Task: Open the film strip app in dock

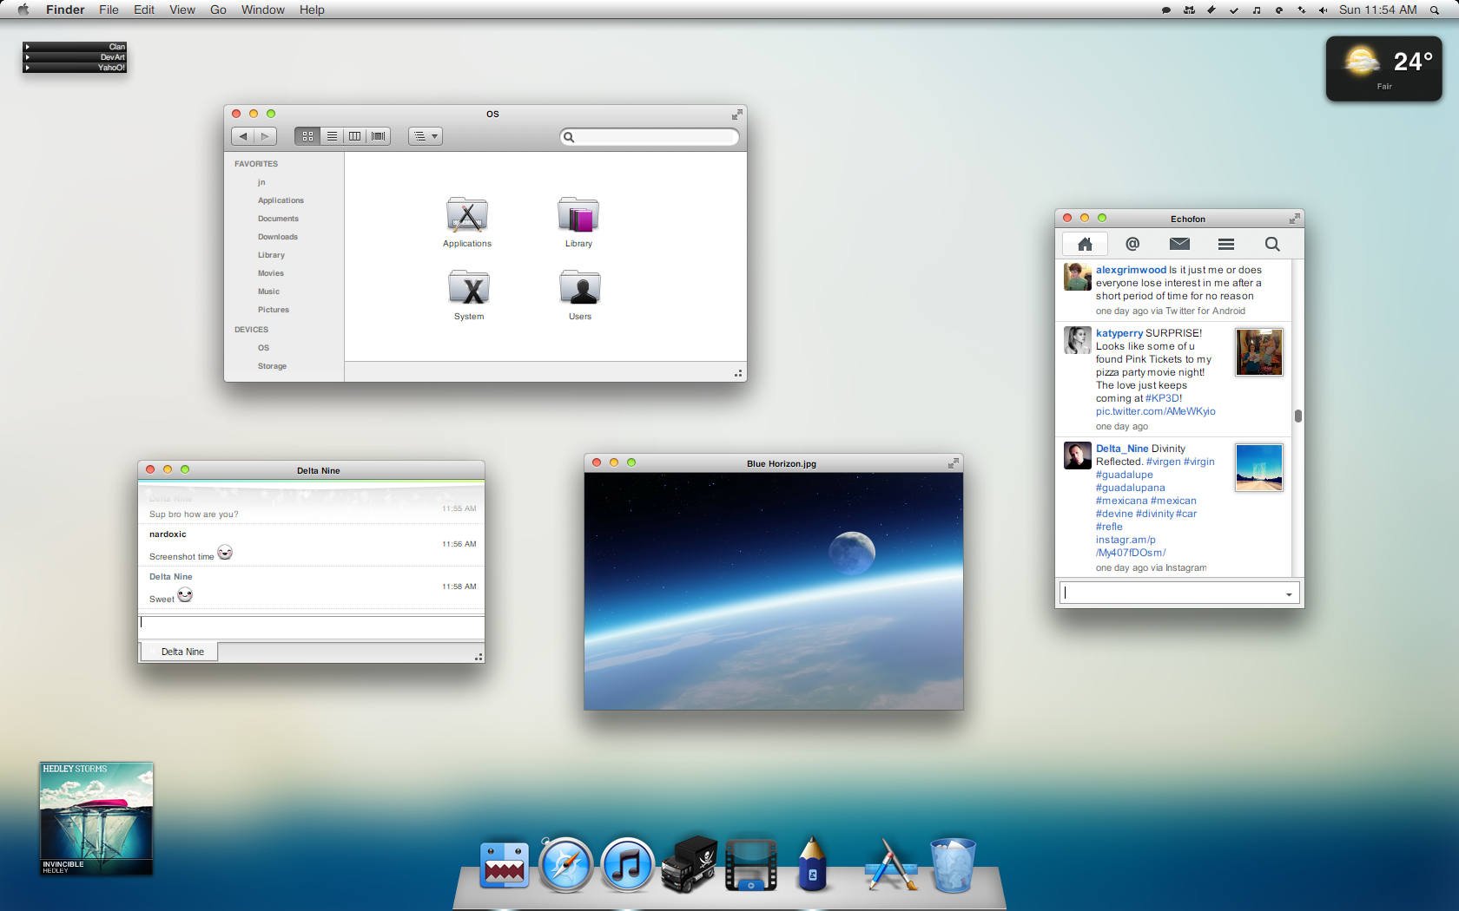Action: (751, 865)
